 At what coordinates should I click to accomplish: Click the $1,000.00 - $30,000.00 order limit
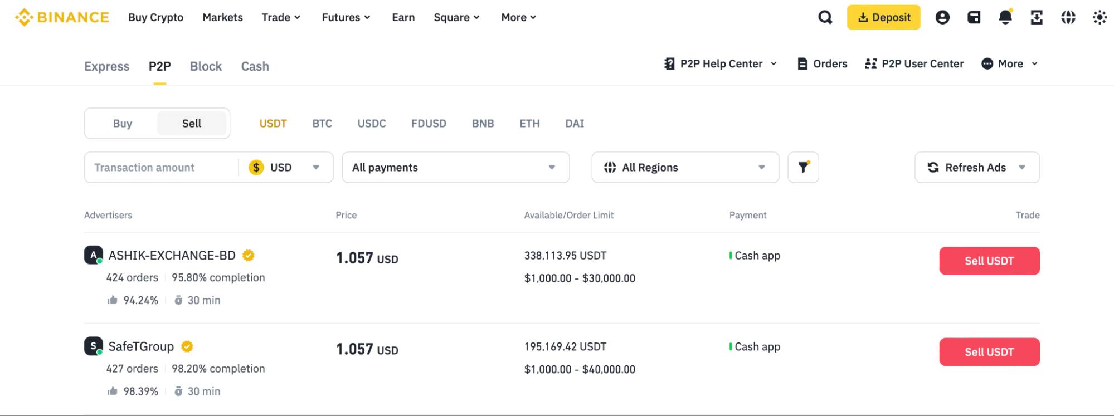pos(580,278)
